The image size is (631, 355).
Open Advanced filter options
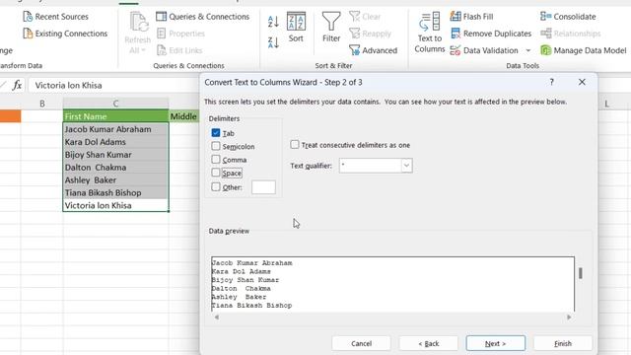(x=373, y=50)
